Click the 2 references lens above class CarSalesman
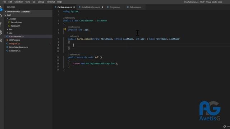 tap(69, 18)
